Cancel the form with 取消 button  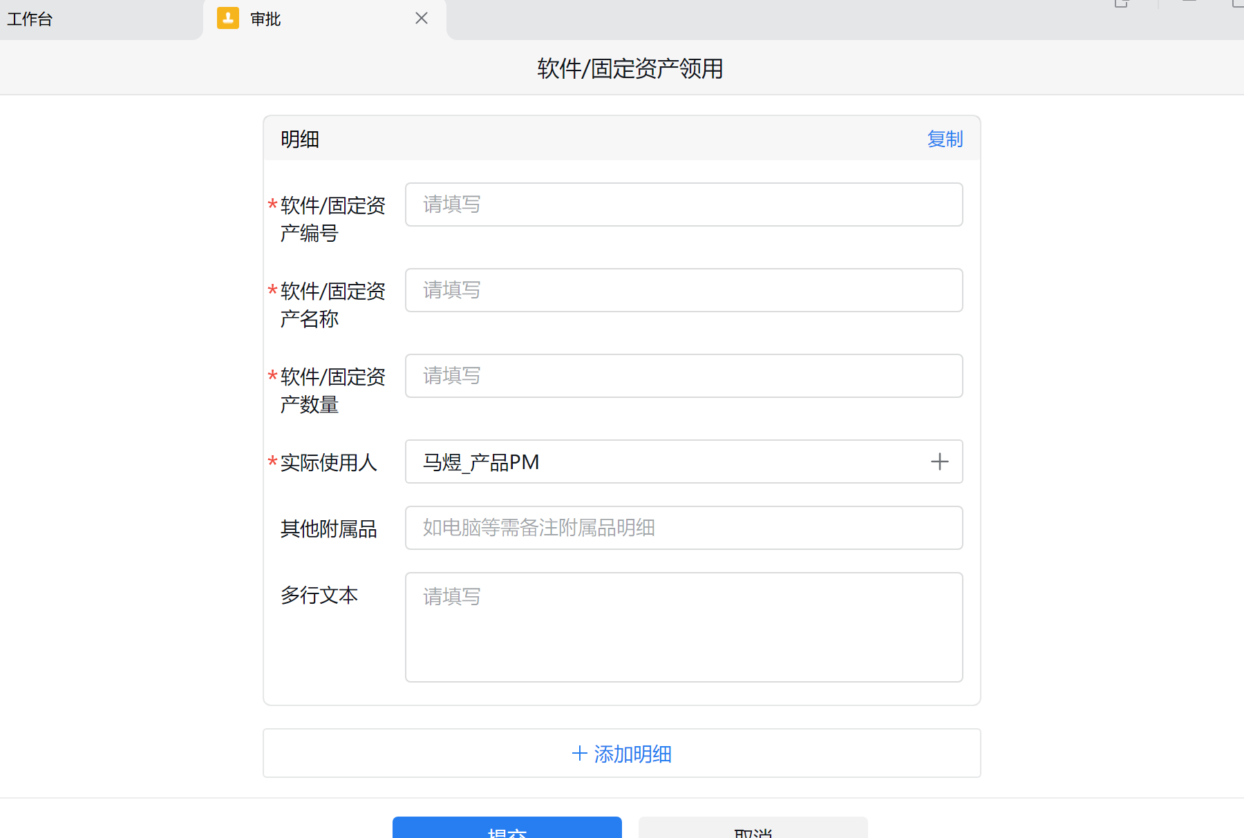[x=753, y=830]
